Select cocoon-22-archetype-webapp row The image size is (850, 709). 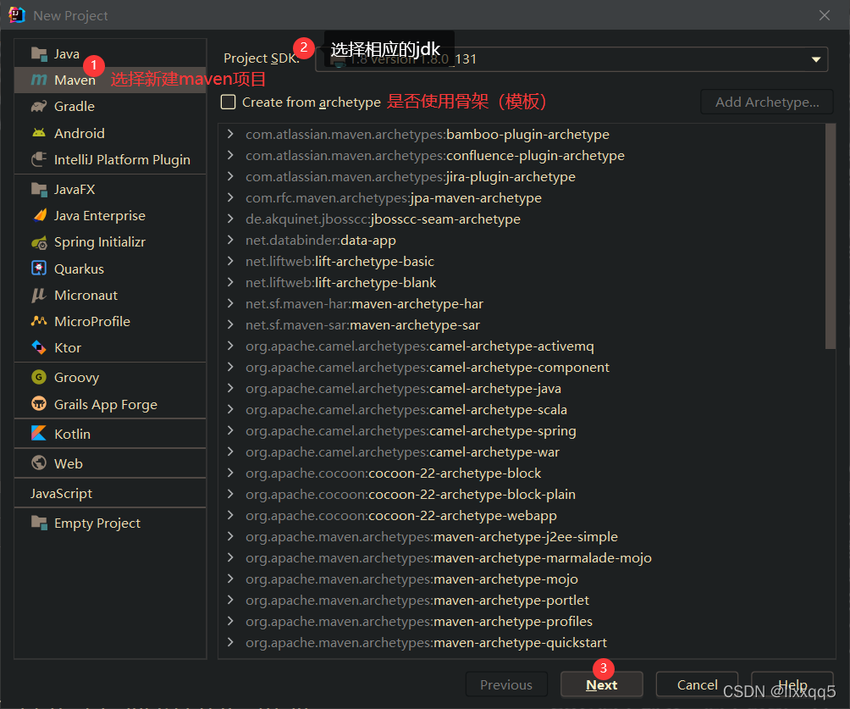(522, 515)
